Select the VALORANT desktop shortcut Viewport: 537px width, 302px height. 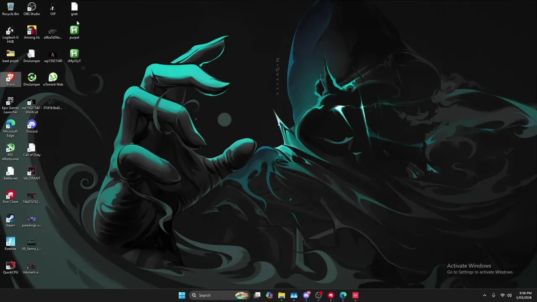(x=32, y=174)
